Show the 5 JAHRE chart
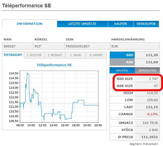 (x=96, y=55)
